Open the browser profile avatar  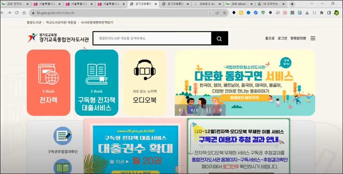coord(336,13)
